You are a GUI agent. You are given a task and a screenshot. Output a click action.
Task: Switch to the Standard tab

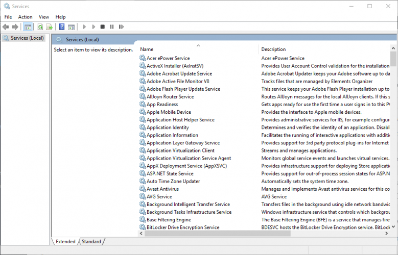91,242
